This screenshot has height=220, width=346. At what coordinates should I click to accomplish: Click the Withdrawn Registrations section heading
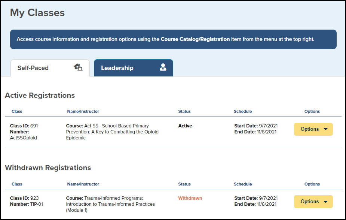(48, 168)
